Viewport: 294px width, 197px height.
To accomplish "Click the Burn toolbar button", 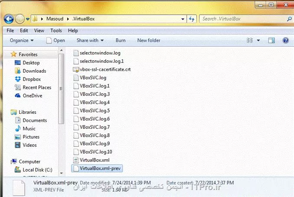I will pos(121,40).
